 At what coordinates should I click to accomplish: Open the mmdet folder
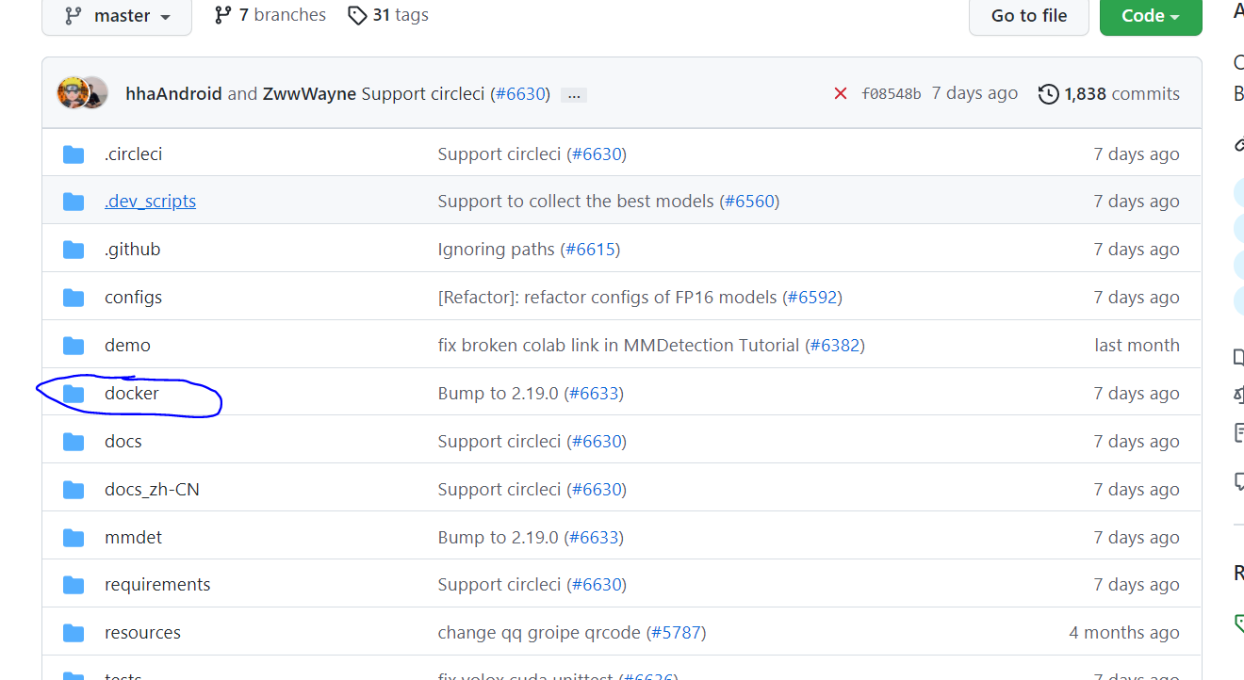click(x=133, y=536)
